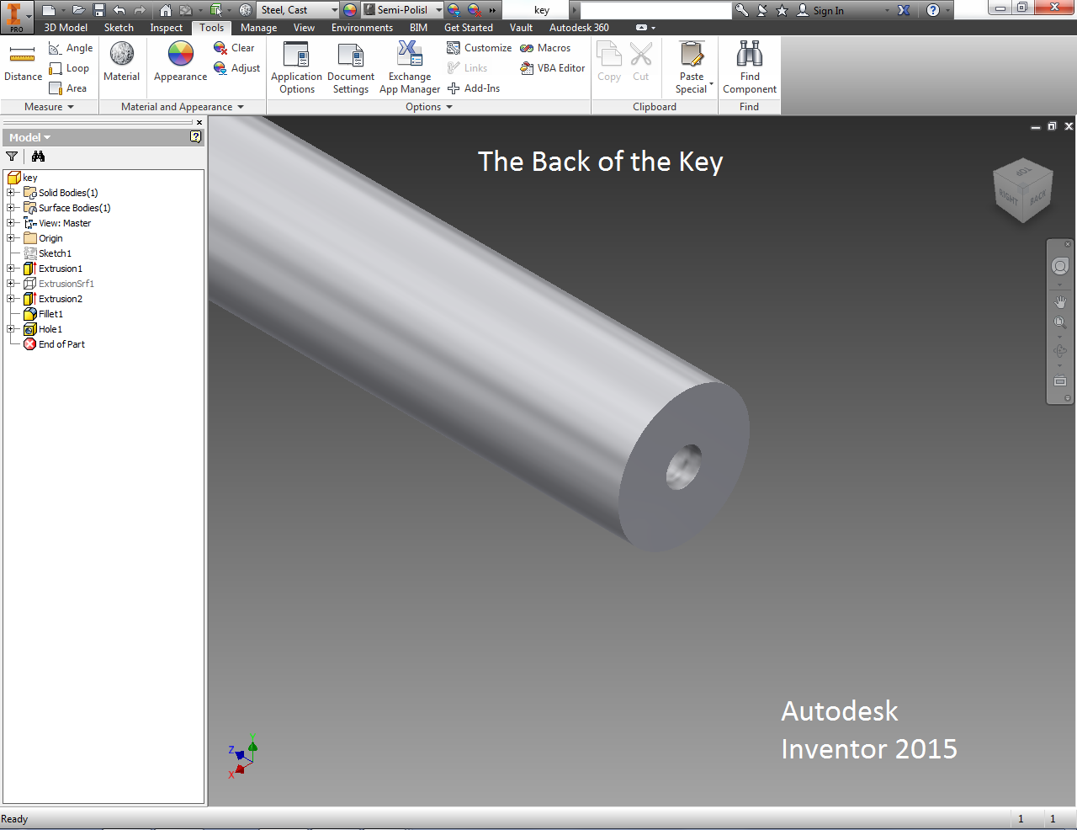
Task: Open the Steel, Cast material dropdown
Action: click(x=298, y=10)
